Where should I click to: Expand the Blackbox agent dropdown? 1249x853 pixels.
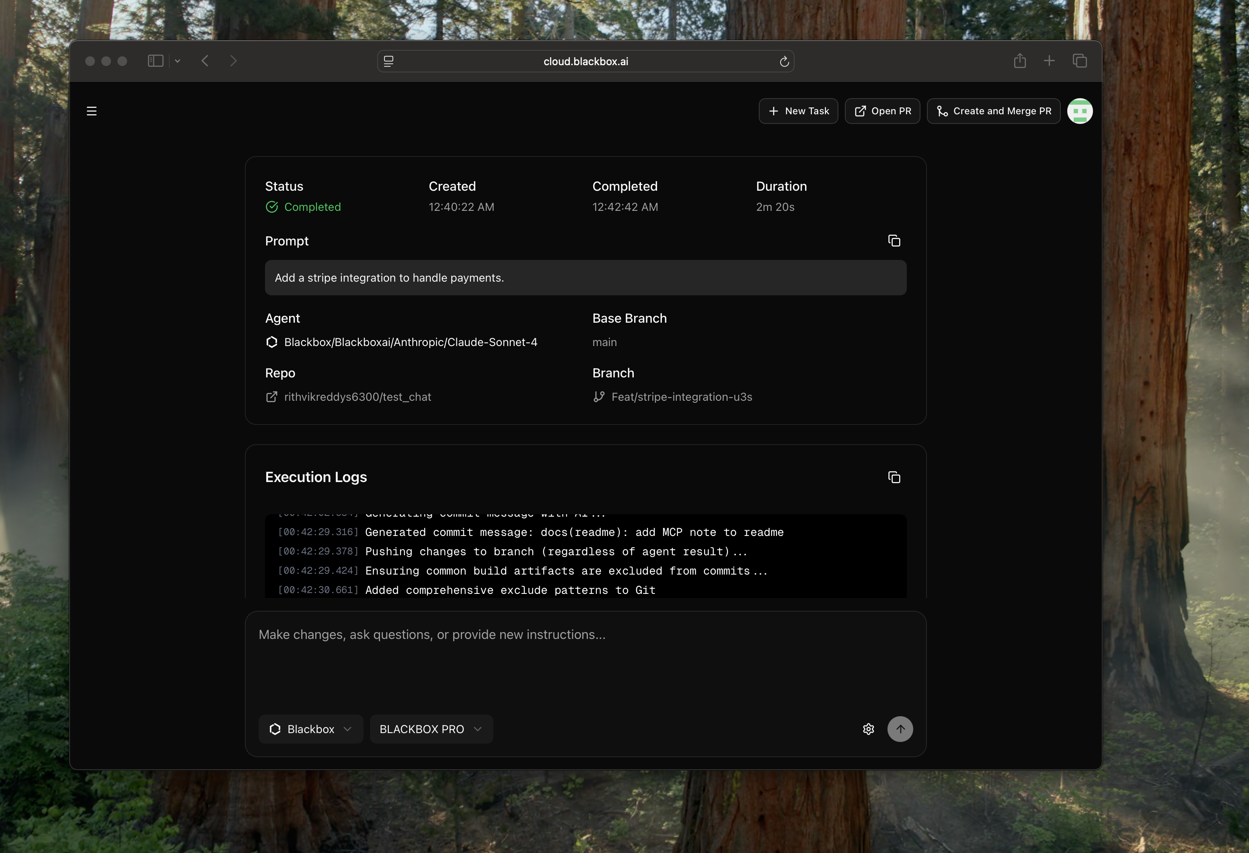tap(310, 729)
